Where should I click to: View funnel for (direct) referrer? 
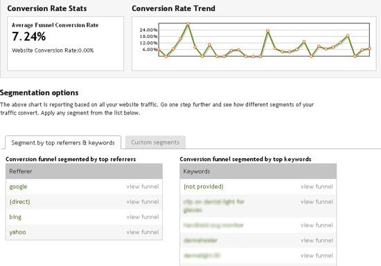coord(143,202)
